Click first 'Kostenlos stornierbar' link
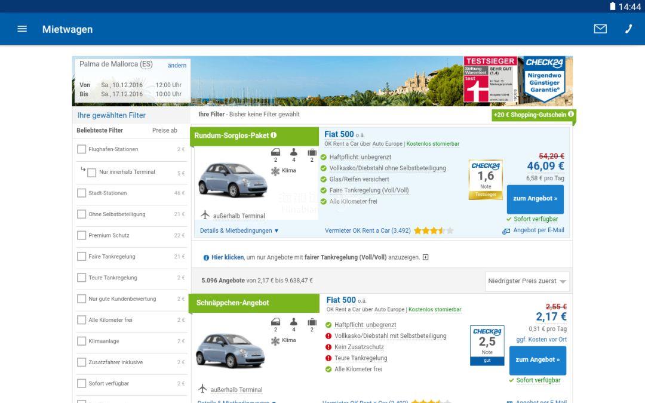This screenshot has width=645, height=403. pos(433,144)
